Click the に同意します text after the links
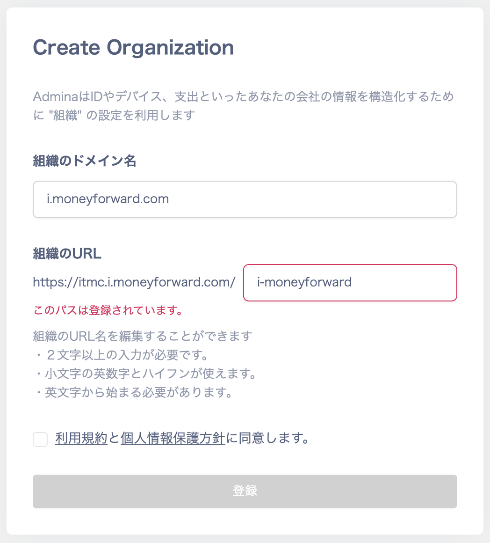490x543 pixels. pyautogui.click(x=268, y=439)
